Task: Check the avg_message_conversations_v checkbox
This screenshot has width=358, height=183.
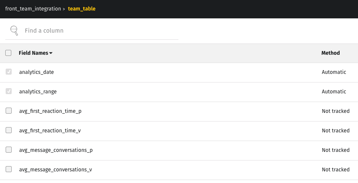Action: (x=9, y=169)
